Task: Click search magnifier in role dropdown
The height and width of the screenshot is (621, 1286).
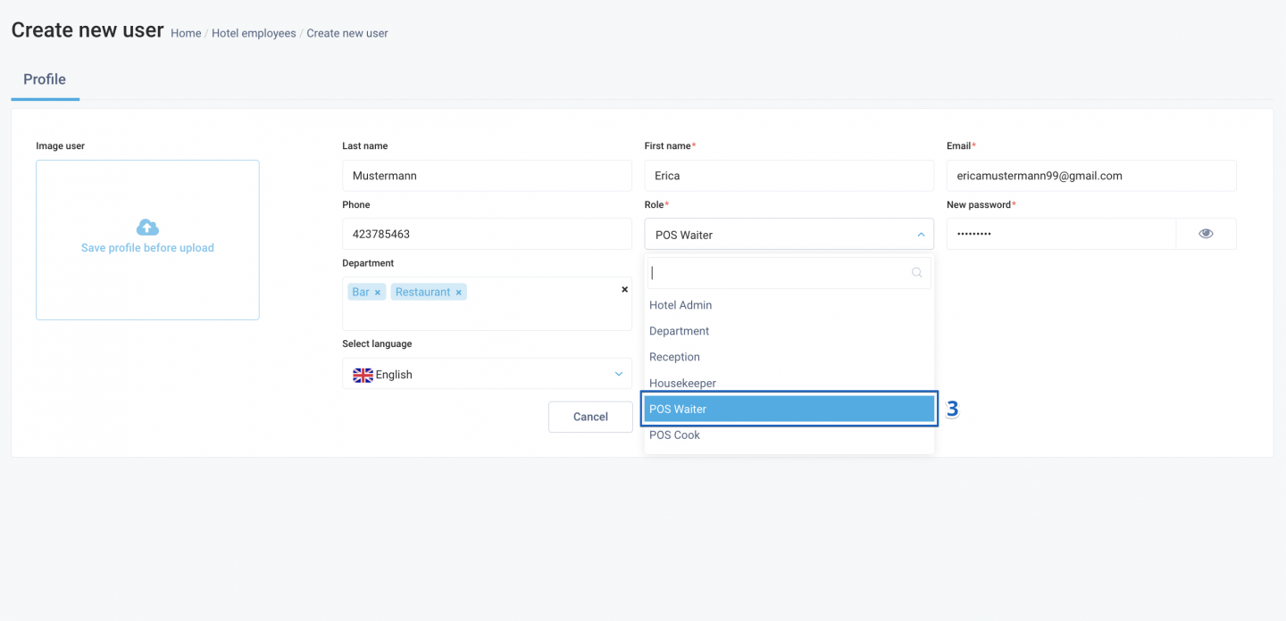Action: tap(917, 273)
